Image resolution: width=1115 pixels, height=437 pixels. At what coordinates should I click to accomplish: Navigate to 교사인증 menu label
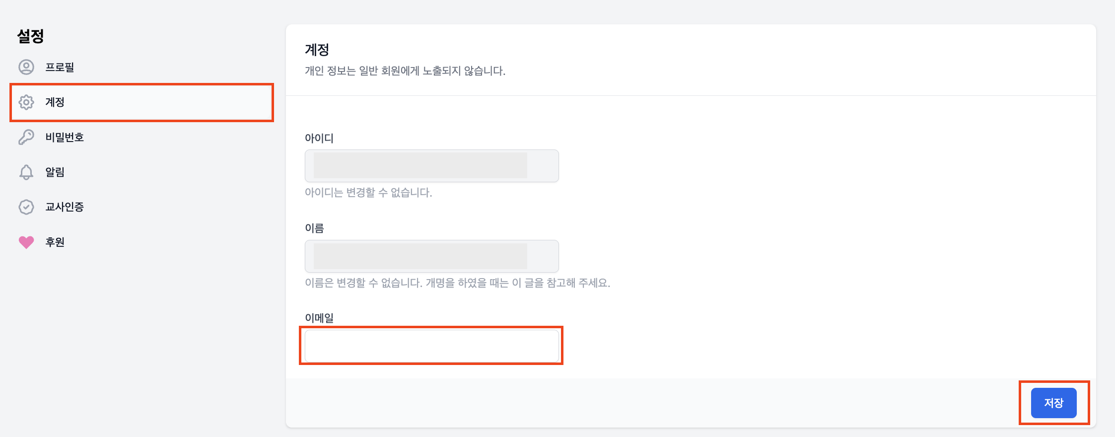pos(65,207)
